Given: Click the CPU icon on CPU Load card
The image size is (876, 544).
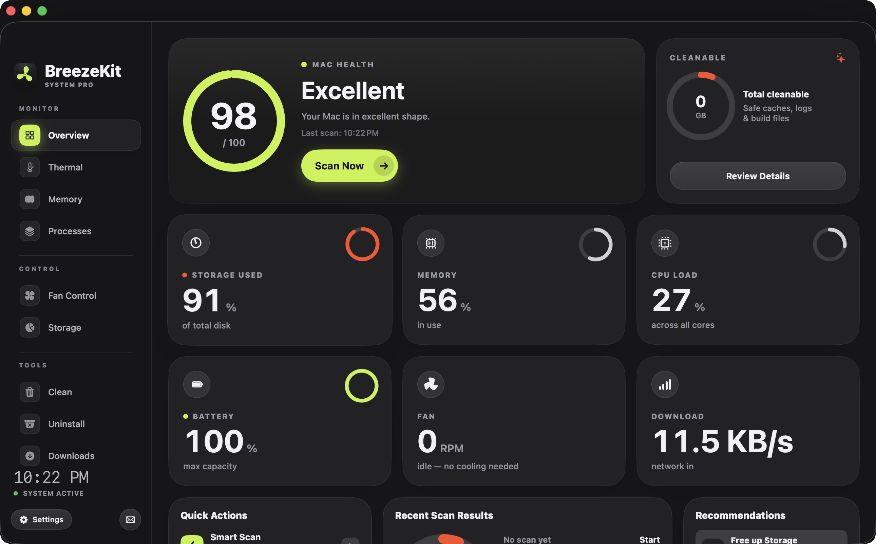Looking at the screenshot, I should (665, 243).
